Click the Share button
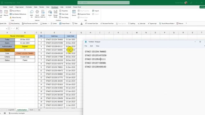This screenshot has width=205, height=115. click(x=202, y=7)
